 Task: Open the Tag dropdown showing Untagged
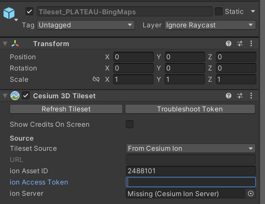[x=86, y=25]
